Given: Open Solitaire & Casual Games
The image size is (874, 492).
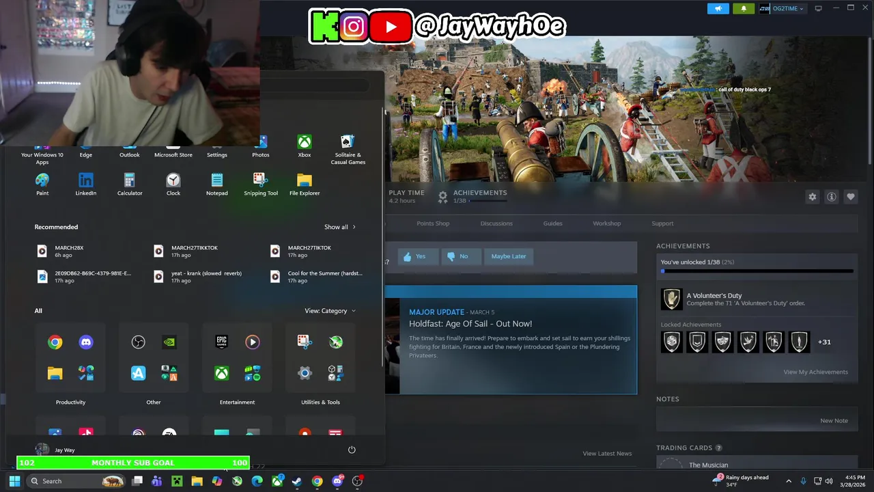Looking at the screenshot, I should click(x=348, y=150).
